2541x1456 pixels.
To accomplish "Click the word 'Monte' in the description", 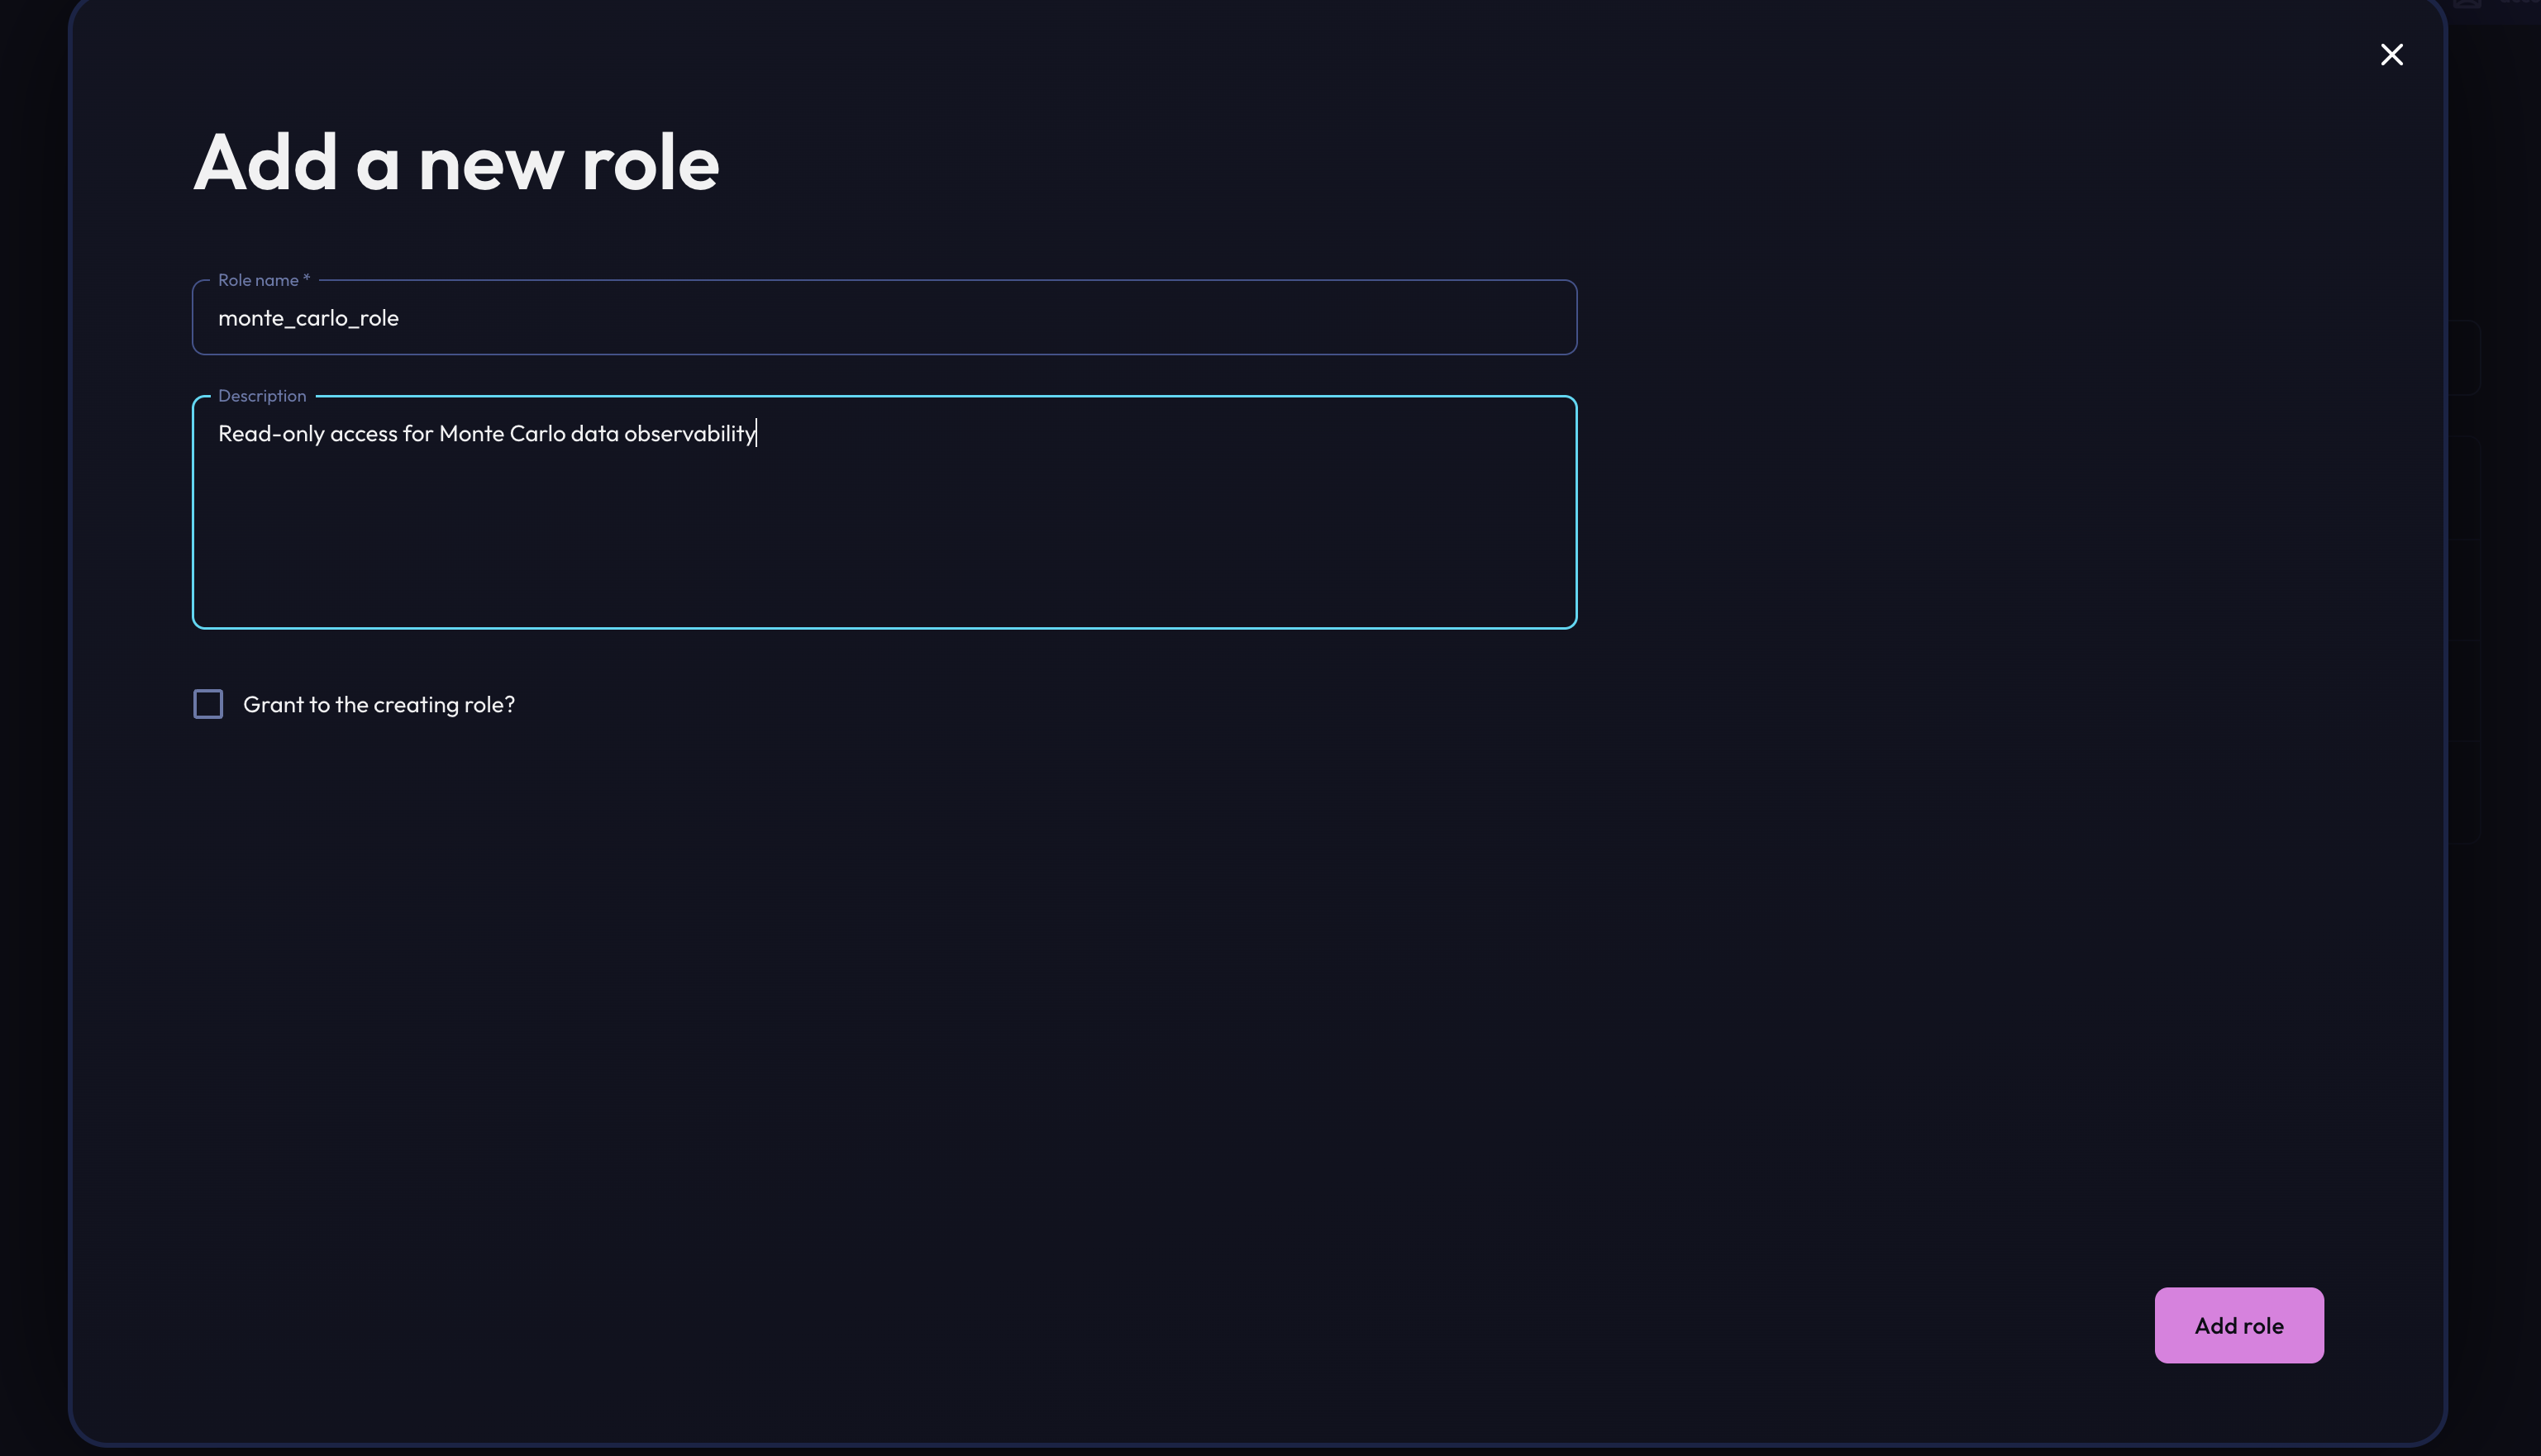I will point(471,434).
